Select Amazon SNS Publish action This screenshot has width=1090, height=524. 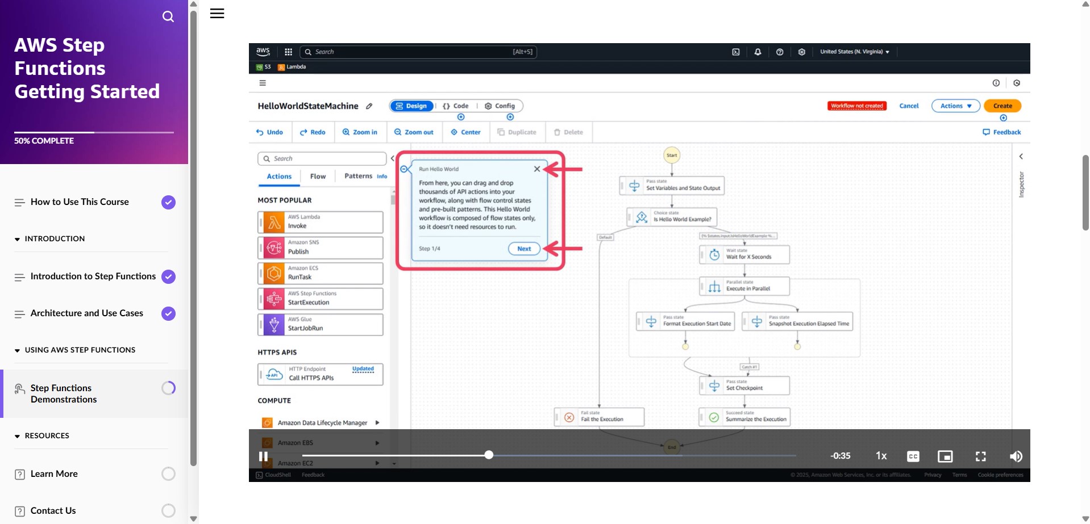321,248
